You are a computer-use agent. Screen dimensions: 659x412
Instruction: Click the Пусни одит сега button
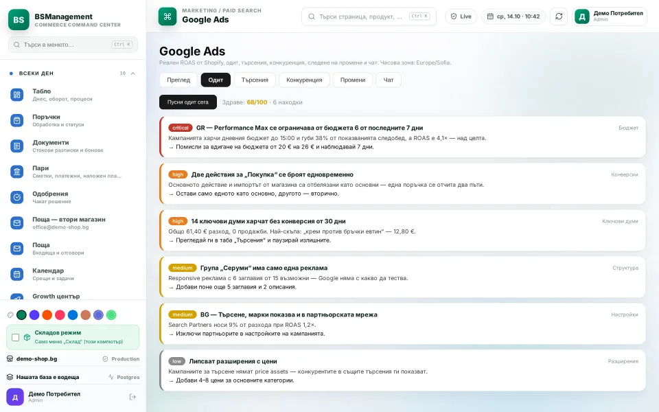188,102
